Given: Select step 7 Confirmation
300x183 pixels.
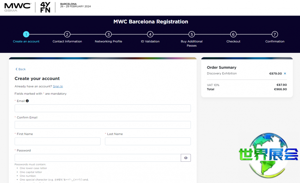Looking at the screenshot, I should (x=275, y=34).
